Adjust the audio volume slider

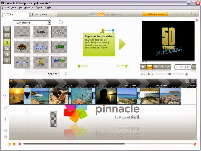pyautogui.click(x=169, y=74)
